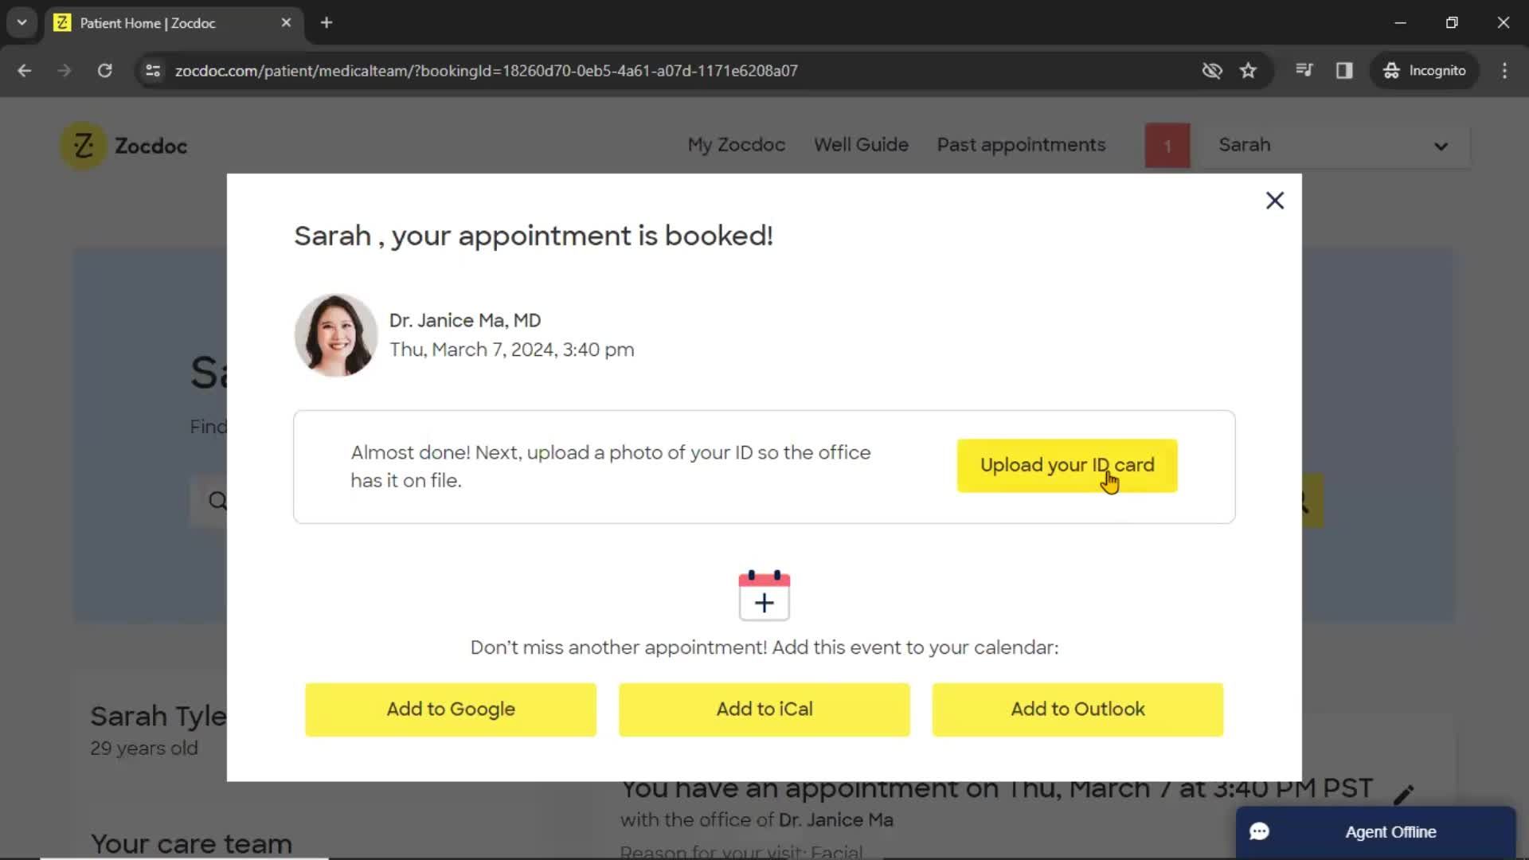Click Upload your ID card button

pyautogui.click(x=1067, y=465)
